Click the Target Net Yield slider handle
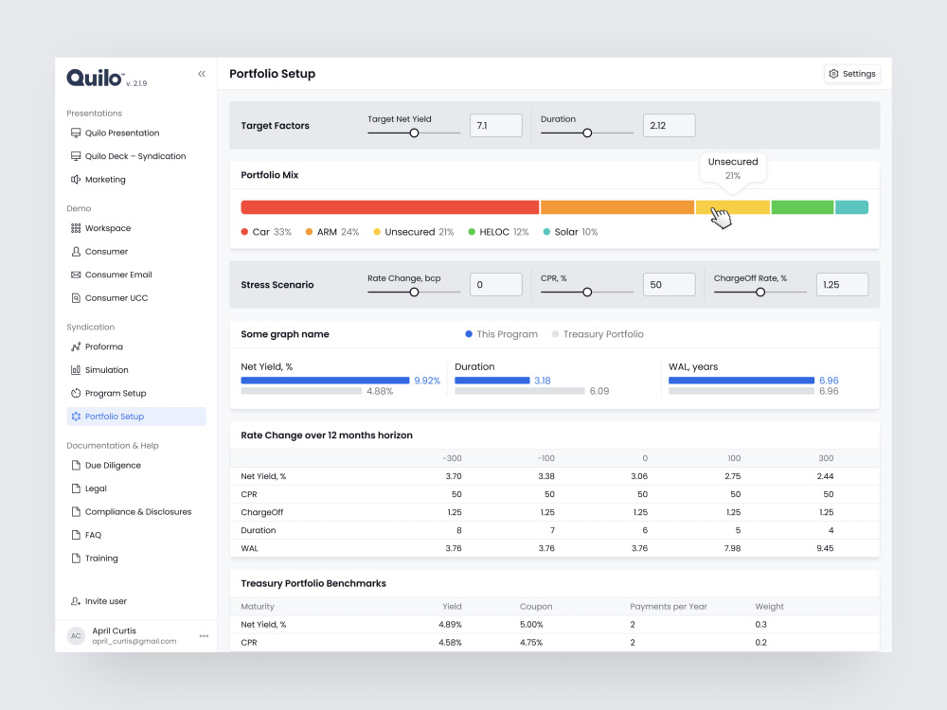Screen dimensions: 947x710 pos(415,133)
